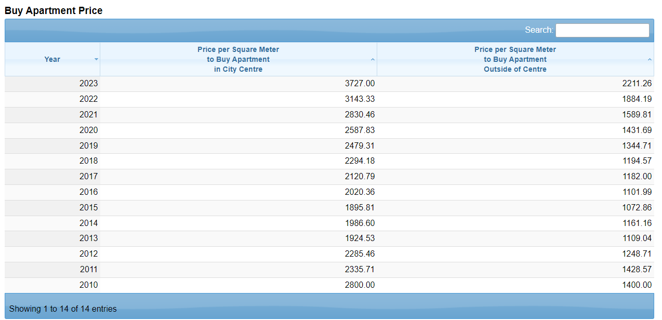Click the value 1072.86 in the table

pyautogui.click(x=637, y=208)
